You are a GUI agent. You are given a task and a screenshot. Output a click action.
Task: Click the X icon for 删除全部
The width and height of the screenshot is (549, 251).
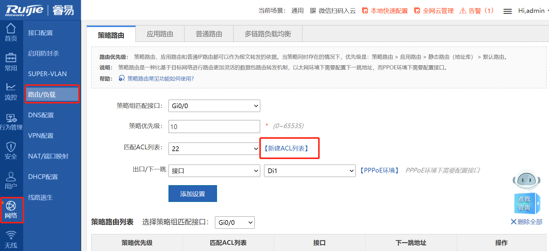(513, 222)
